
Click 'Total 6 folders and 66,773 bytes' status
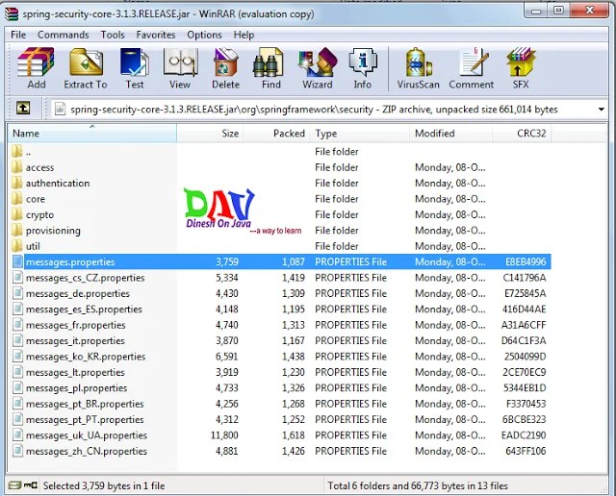point(418,485)
